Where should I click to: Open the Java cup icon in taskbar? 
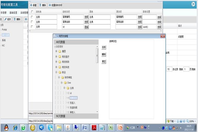click(x=68, y=128)
